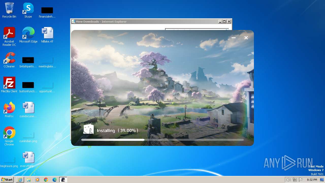
Task: Launch CCleaner from the desktop
Action: point(9,60)
